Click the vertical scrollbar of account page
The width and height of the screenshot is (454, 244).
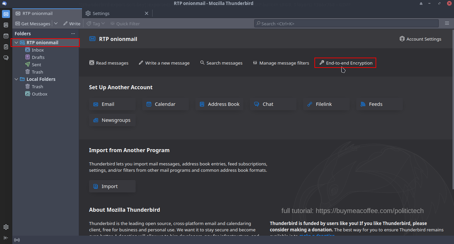[452, 110]
